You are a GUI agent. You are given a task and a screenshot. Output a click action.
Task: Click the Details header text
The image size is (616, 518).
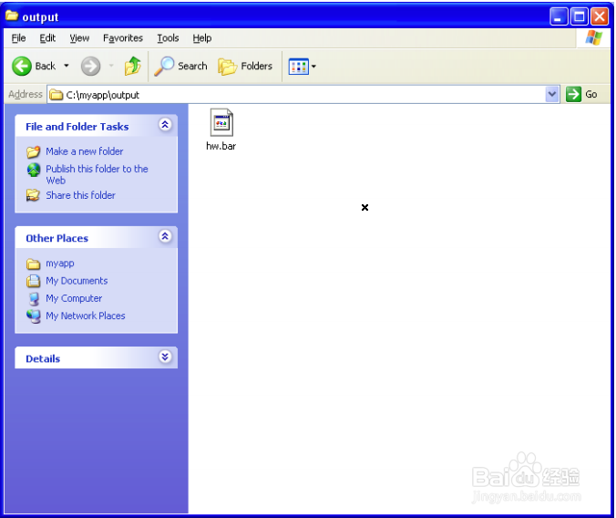43,358
